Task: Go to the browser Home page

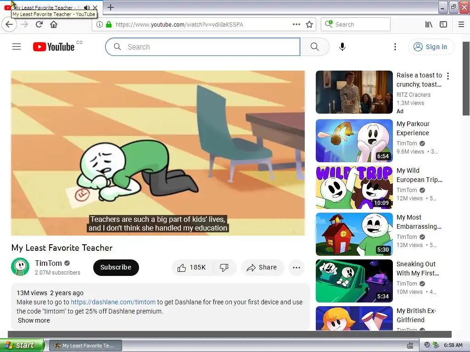Action: pos(54,25)
